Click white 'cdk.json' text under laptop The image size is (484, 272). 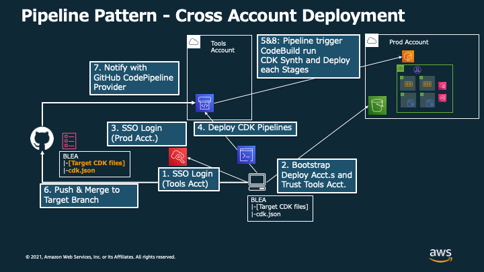click(268, 214)
